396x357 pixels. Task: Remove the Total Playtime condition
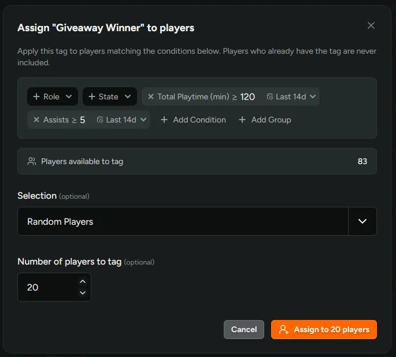[151, 96]
